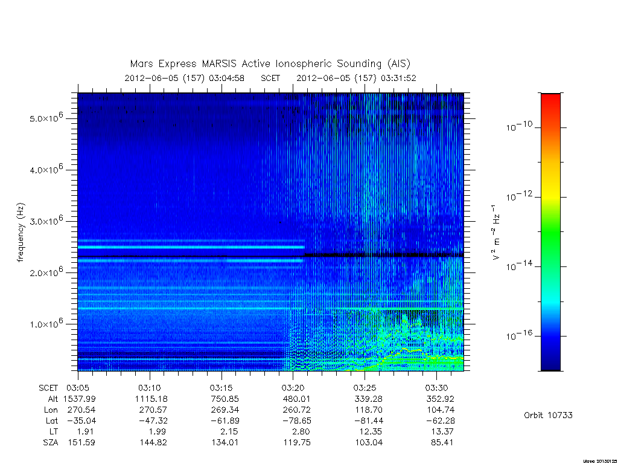
Task: Click the "Orbit 10733" label
Action: coord(548,416)
